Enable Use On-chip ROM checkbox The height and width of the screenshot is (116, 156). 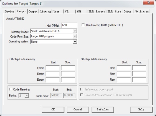point(83,25)
